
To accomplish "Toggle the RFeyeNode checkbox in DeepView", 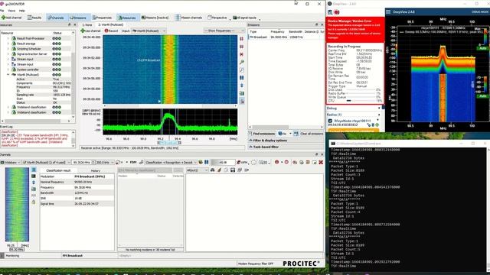I will [330, 121].
